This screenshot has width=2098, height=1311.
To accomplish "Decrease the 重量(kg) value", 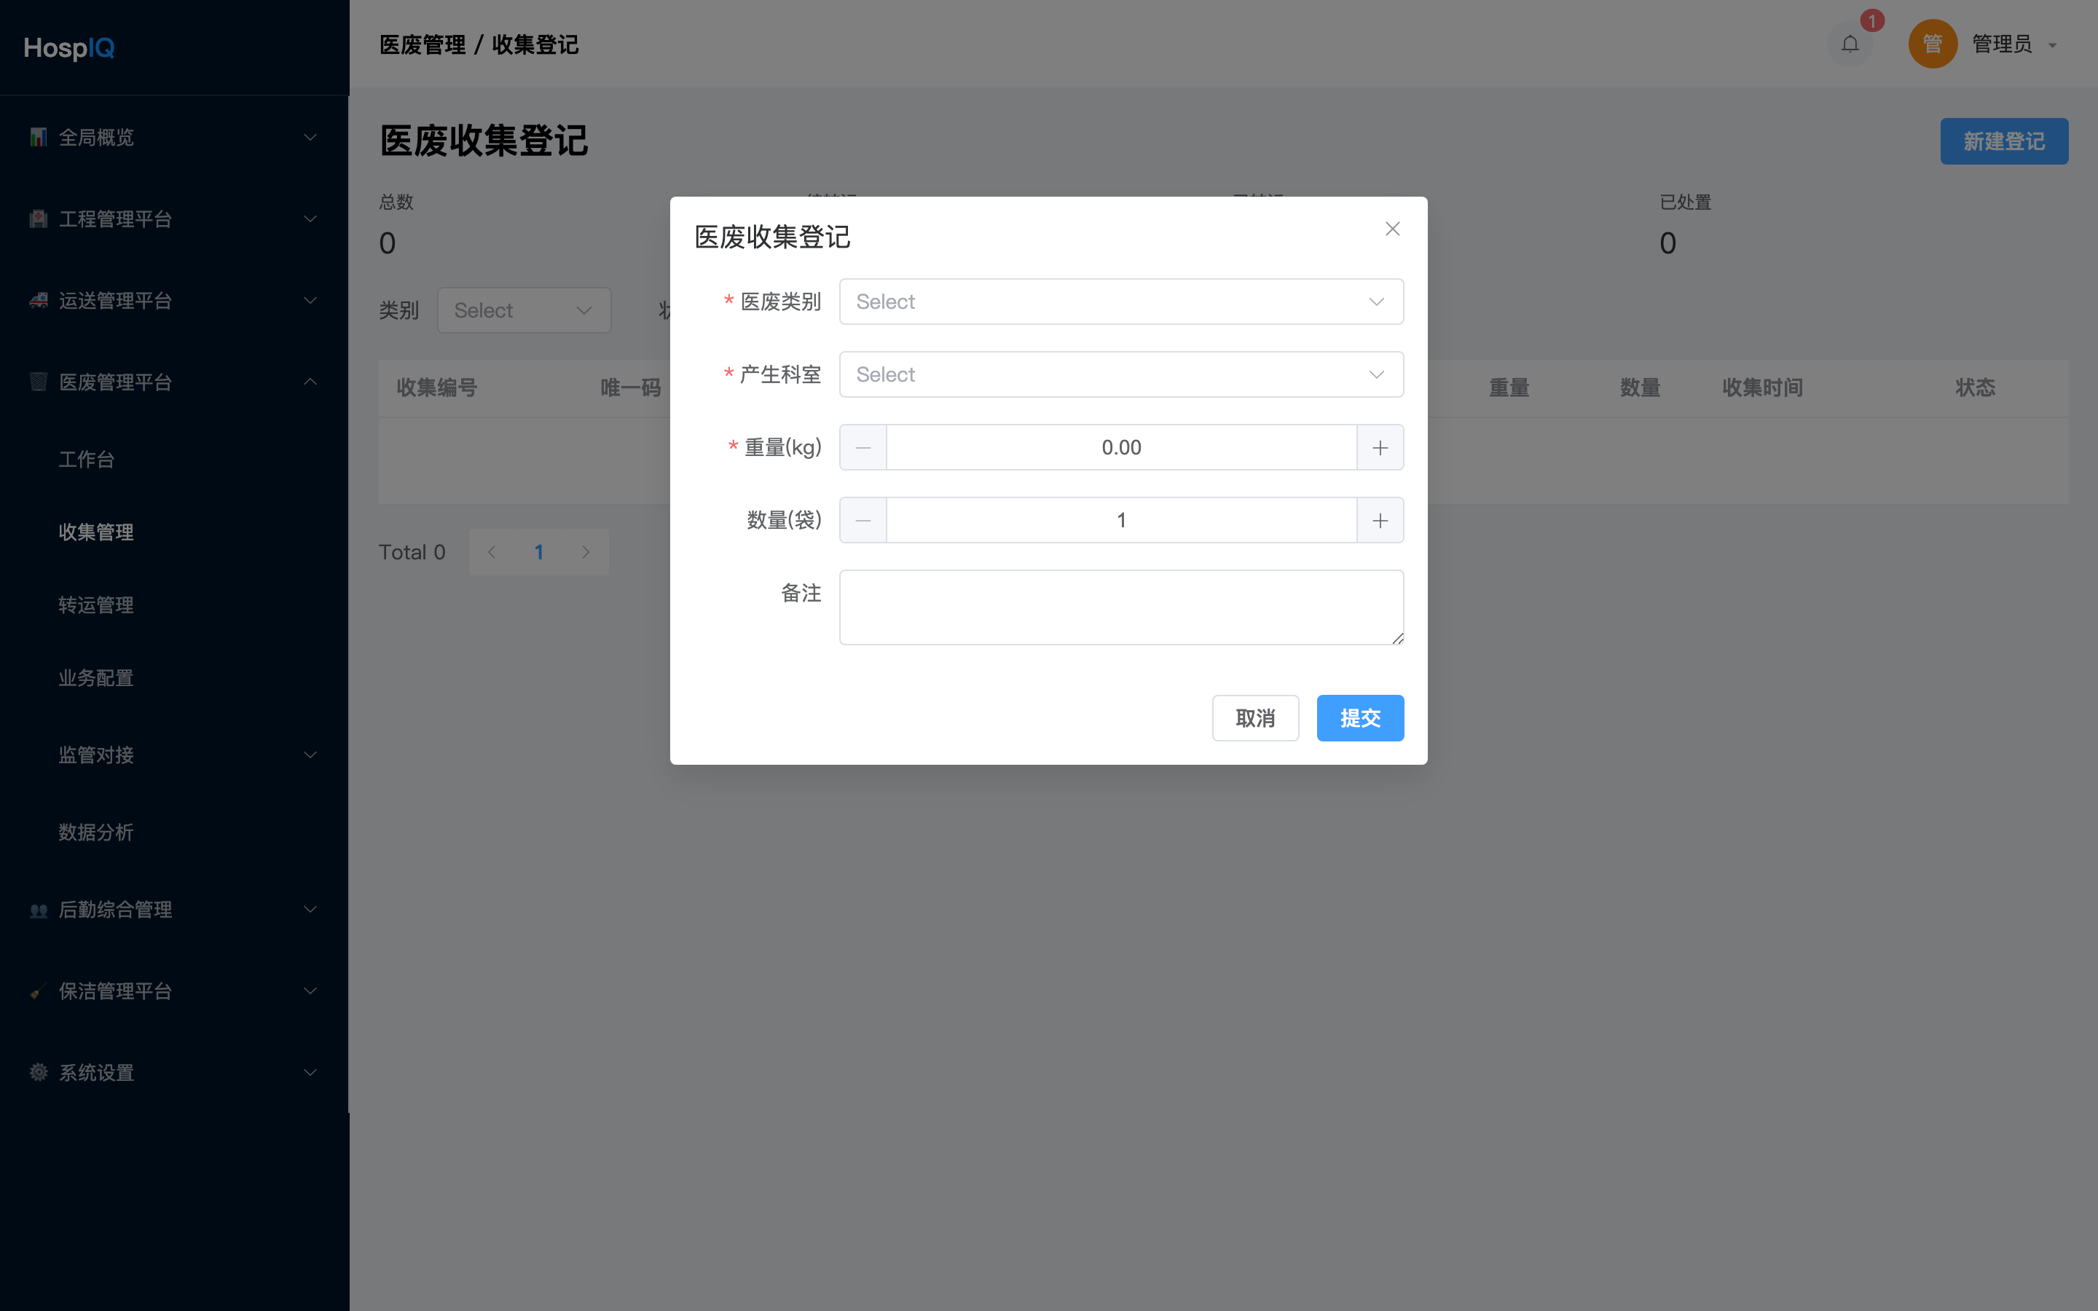I will 863,447.
